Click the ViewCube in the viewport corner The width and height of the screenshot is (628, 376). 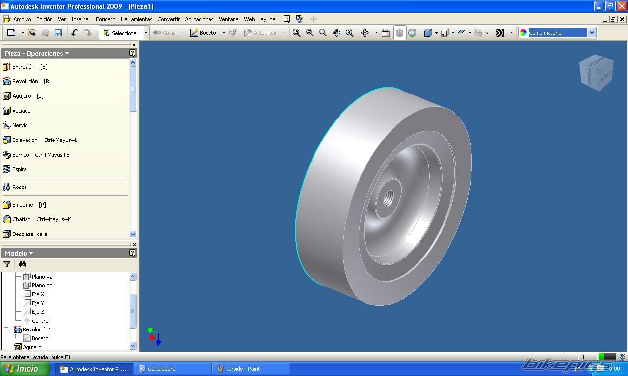[x=596, y=72]
